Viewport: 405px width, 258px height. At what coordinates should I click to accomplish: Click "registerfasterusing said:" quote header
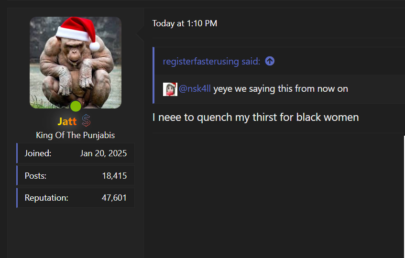pos(211,62)
